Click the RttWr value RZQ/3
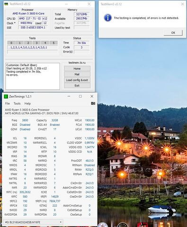The height and width of the screenshot is (227, 187). pyautogui.click(x=89, y=170)
